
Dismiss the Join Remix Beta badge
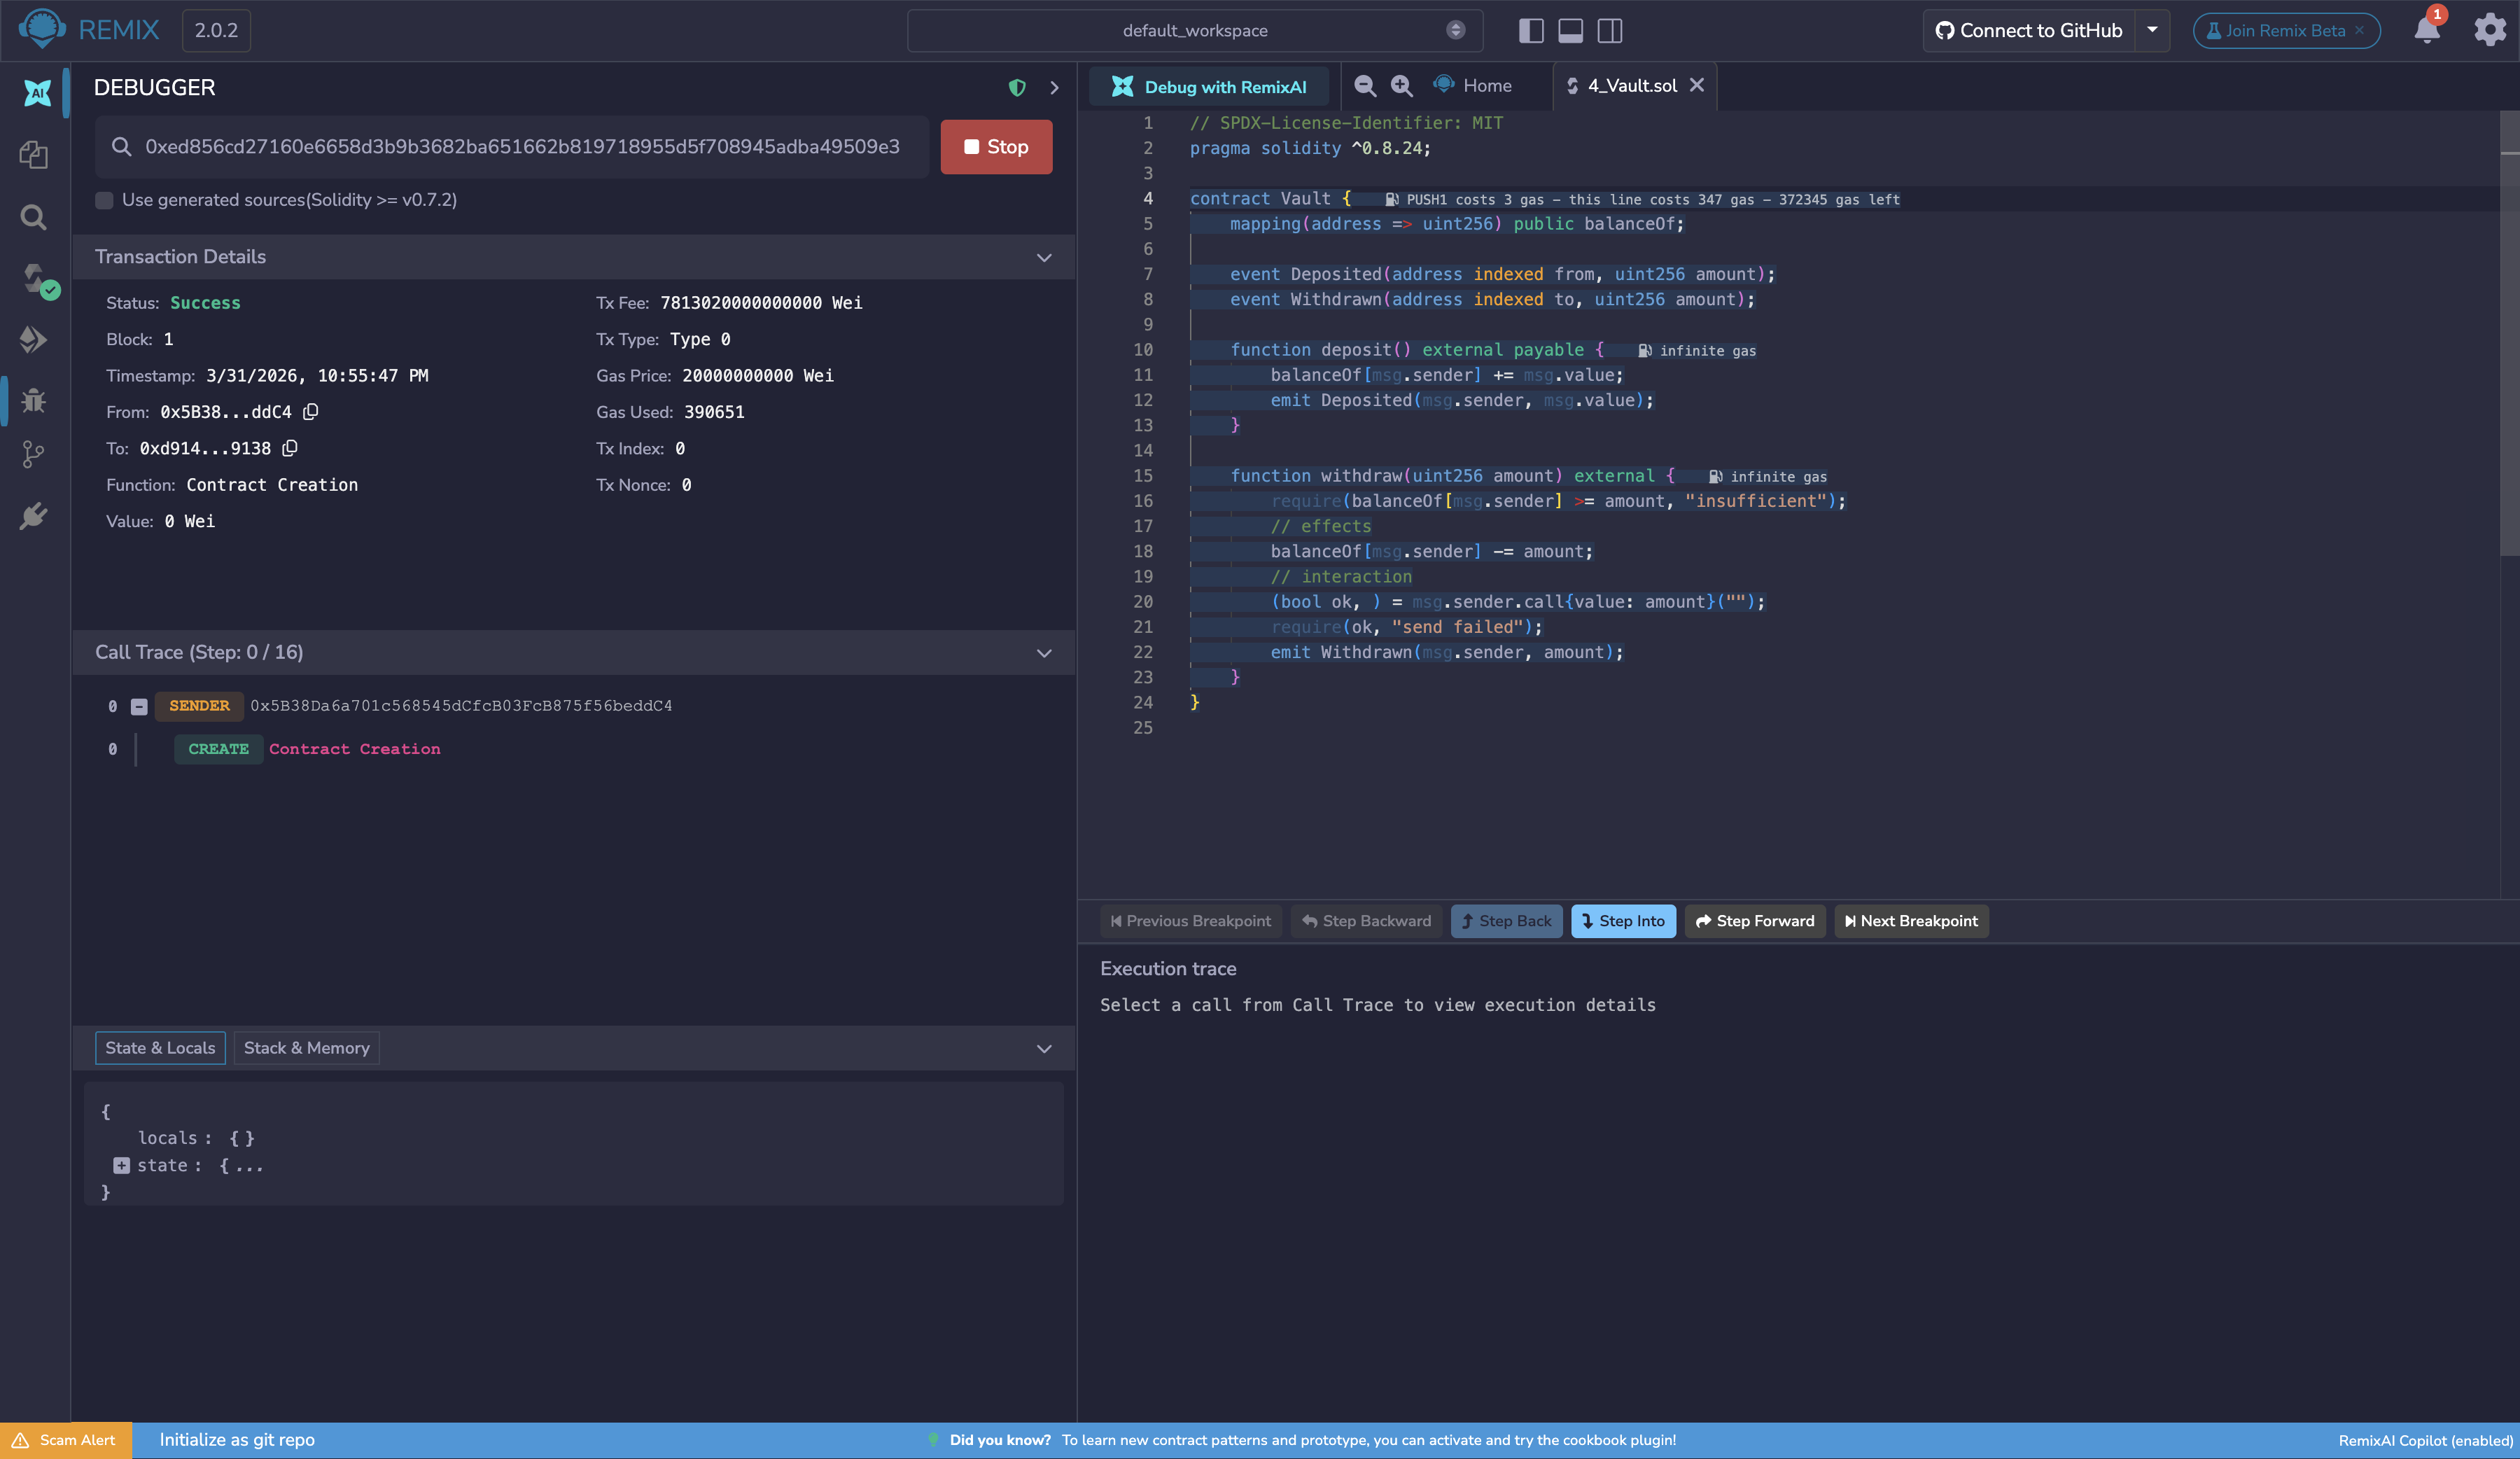pyautogui.click(x=2359, y=31)
